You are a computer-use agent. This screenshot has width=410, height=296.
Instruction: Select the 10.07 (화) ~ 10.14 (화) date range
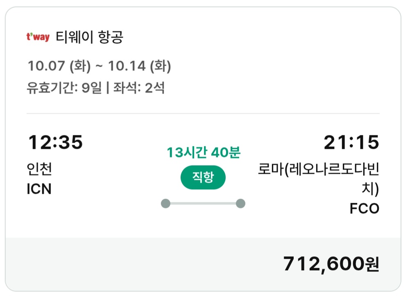(x=99, y=65)
